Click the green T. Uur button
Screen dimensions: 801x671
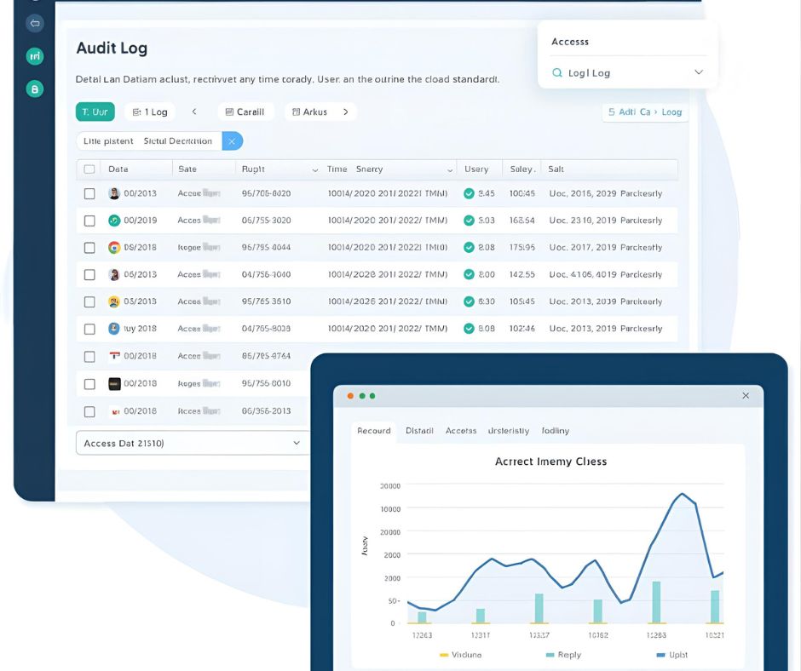[x=95, y=112]
